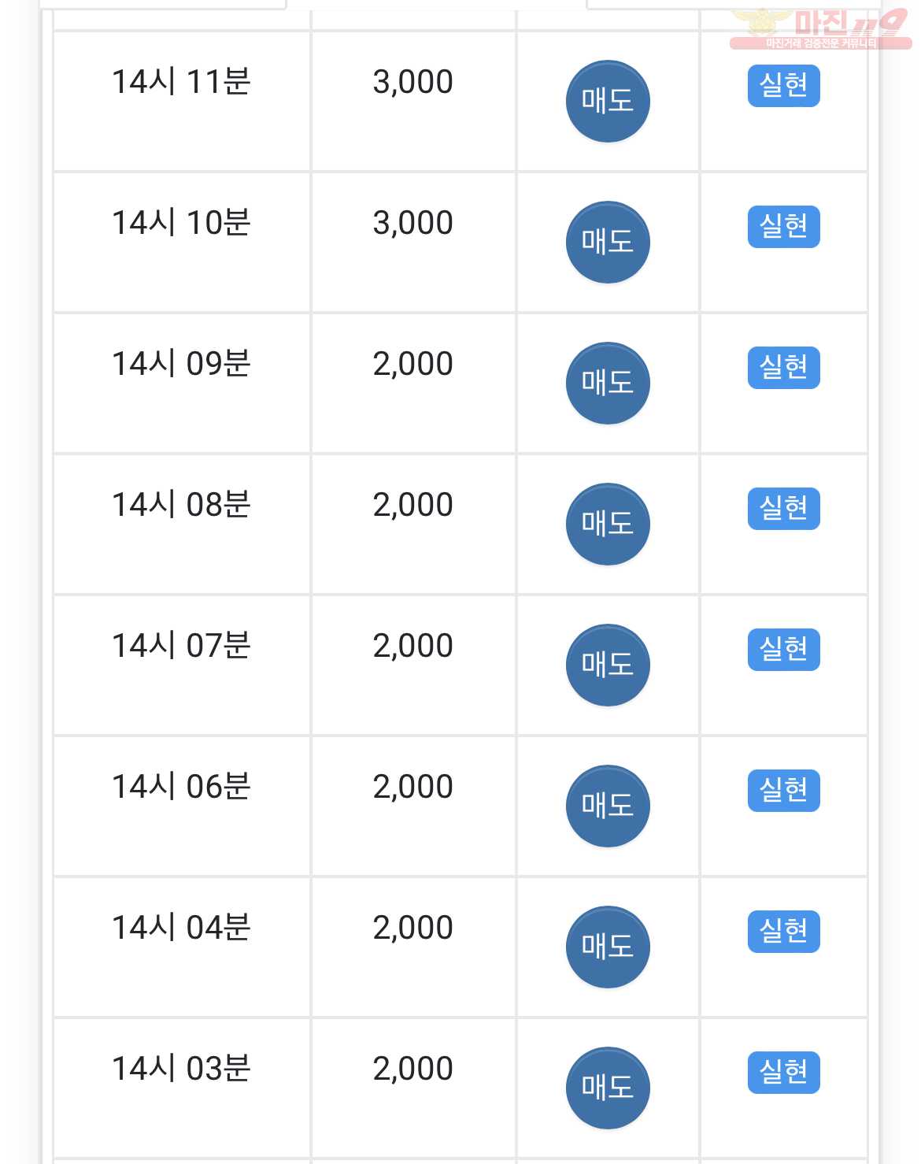The width and height of the screenshot is (921, 1164).
Task: Click the 매도 circle in the 14시 07분 row
Action: 608,665
